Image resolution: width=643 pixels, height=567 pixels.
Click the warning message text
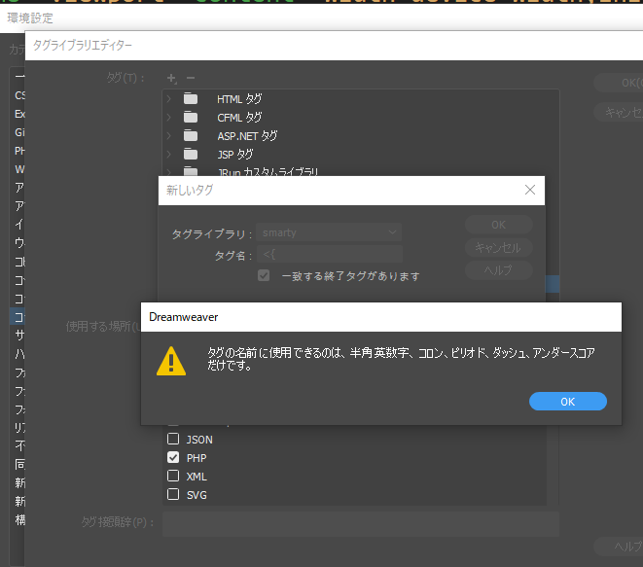point(401,359)
